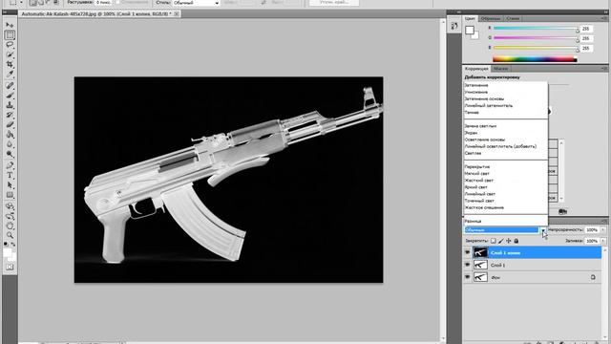This screenshot has width=611, height=344.
Task: Select the 3D Rotate tool
Action: point(10,206)
